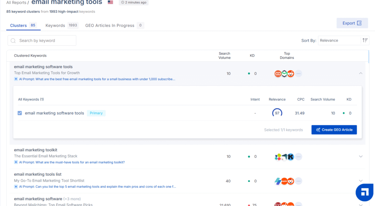Click The Essential Email Marketing Stack subtitle
The image size is (375, 206).
46,156
